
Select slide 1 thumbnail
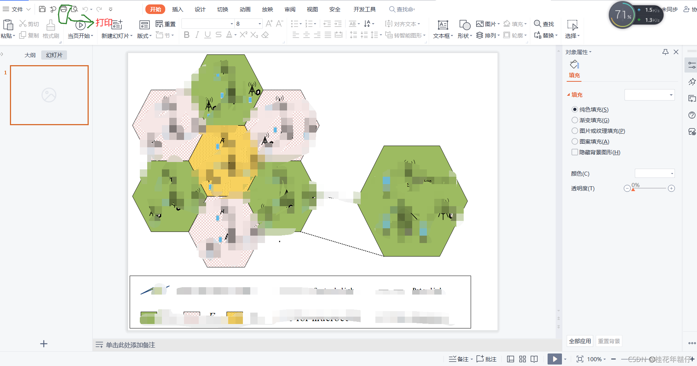pos(49,95)
